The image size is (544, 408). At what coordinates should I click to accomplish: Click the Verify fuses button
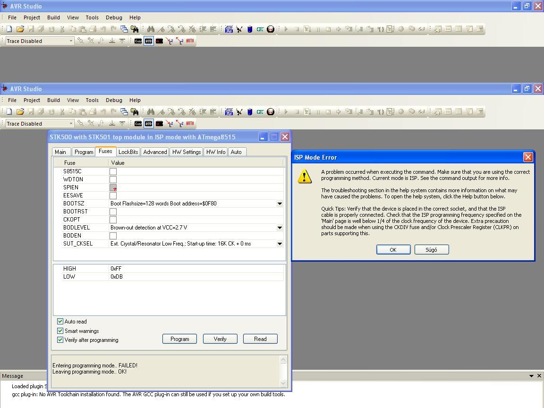(x=220, y=339)
